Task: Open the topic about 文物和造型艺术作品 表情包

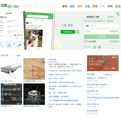Action: [x=103, y=98]
